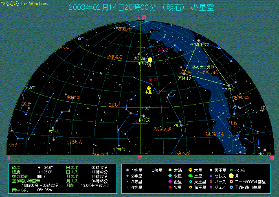Viewport: 279px width, 197px height.
Task: Click the Jupiter (木星) planet on the sky map
Action: click(x=149, y=88)
